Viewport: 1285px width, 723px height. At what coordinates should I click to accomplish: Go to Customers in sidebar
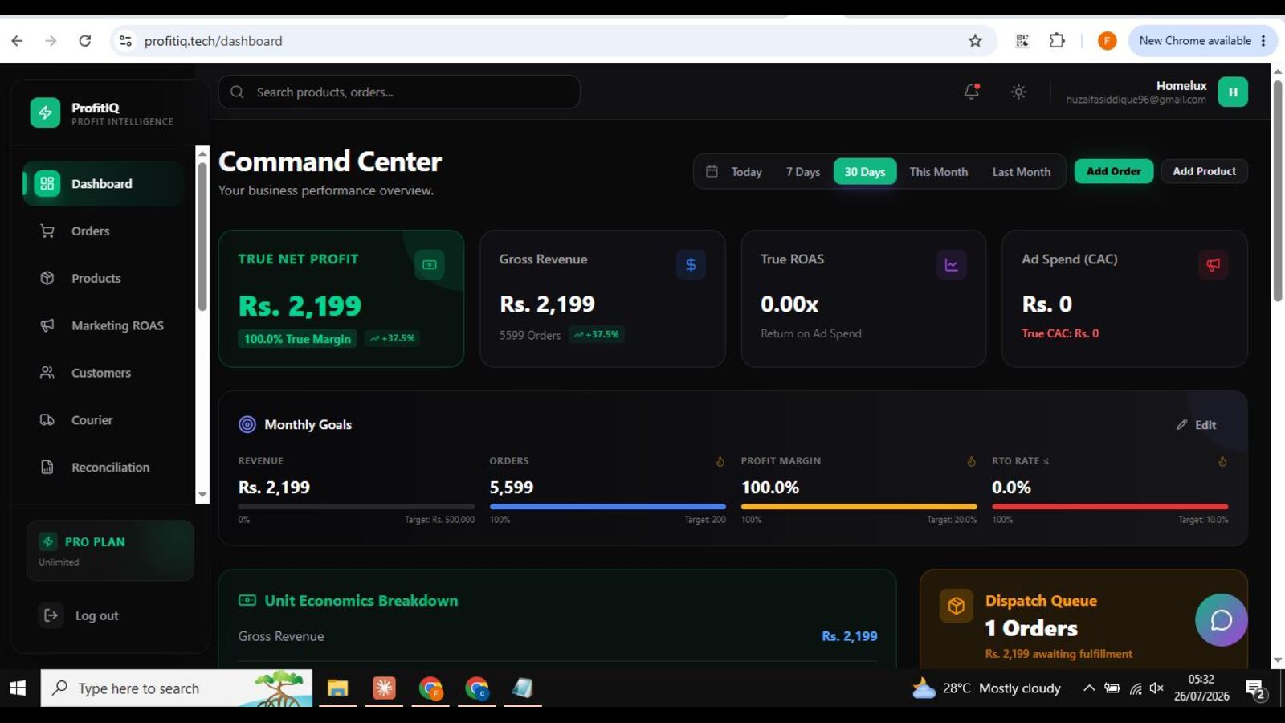click(104, 373)
